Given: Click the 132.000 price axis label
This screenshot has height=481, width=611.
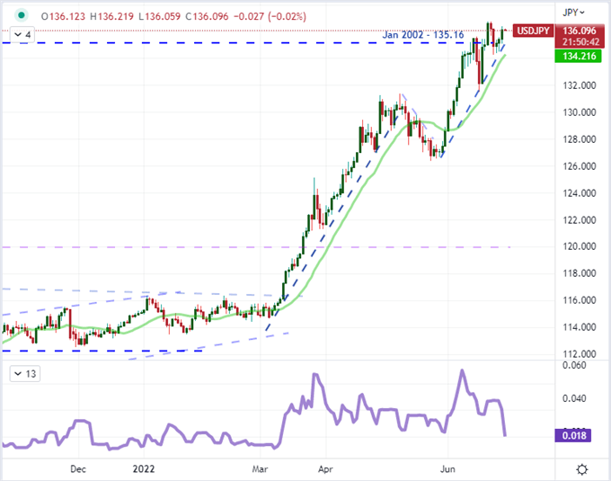Looking at the screenshot, I should [579, 85].
